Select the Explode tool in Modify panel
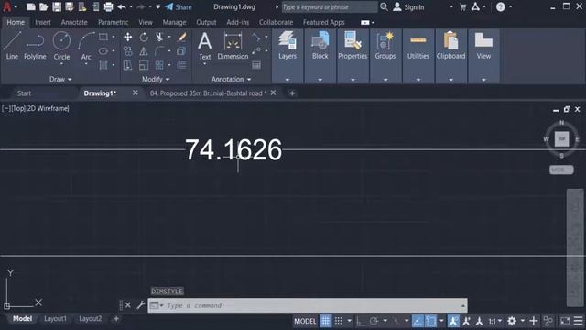Viewport: 586px width, 330px height. click(x=181, y=51)
